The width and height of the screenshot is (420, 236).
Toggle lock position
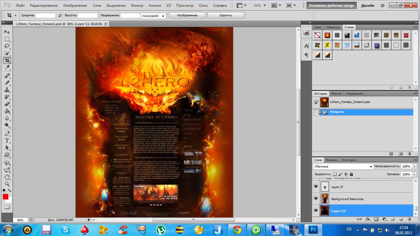tap(346, 174)
